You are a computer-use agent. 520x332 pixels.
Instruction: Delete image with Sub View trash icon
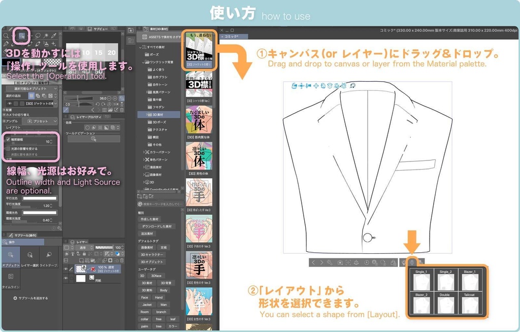[122, 110]
